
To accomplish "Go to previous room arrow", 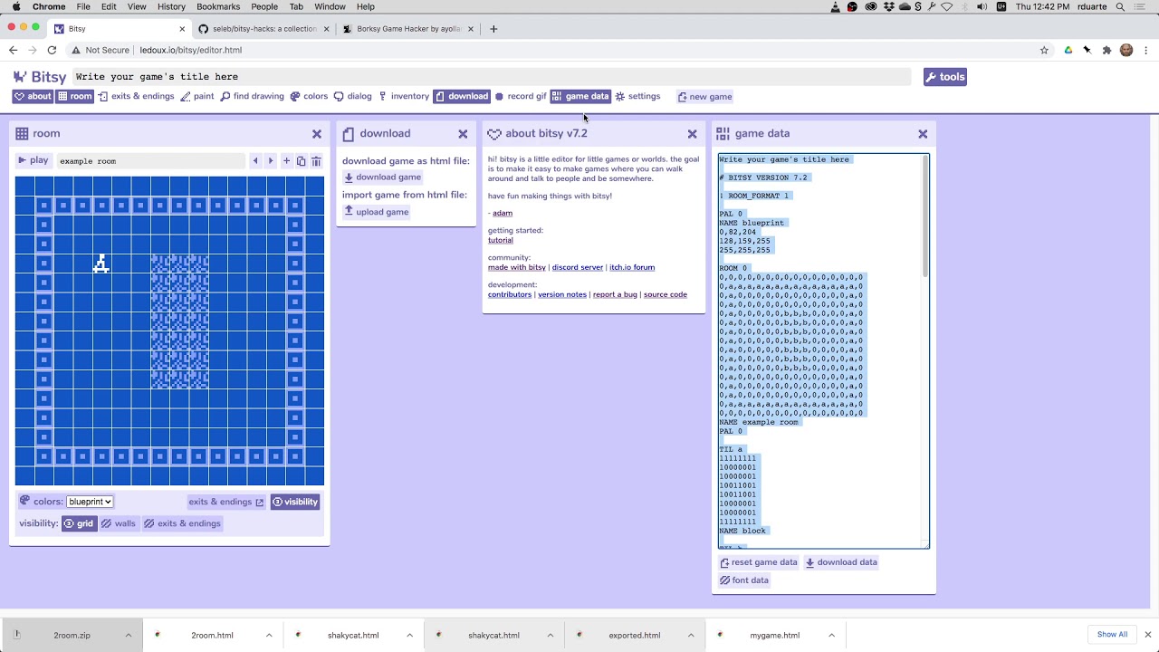I will pyautogui.click(x=255, y=161).
